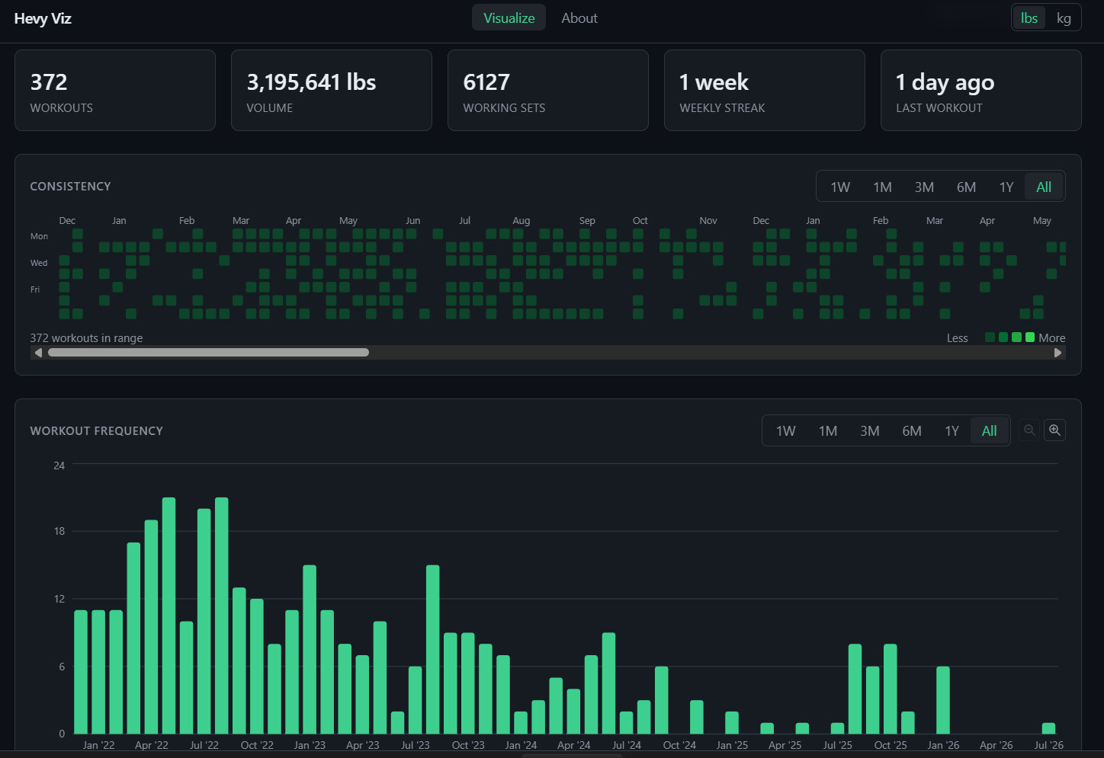Click the Oct '25 x-axis label

pos(891,745)
